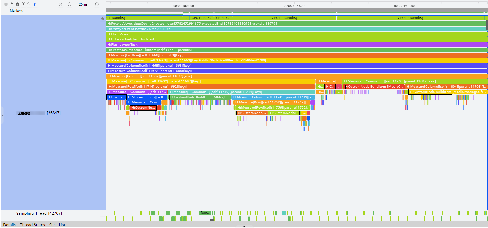This screenshot has height=228, width=488.
Task: Click the star favorite icon on thread row
Action: point(103,18)
